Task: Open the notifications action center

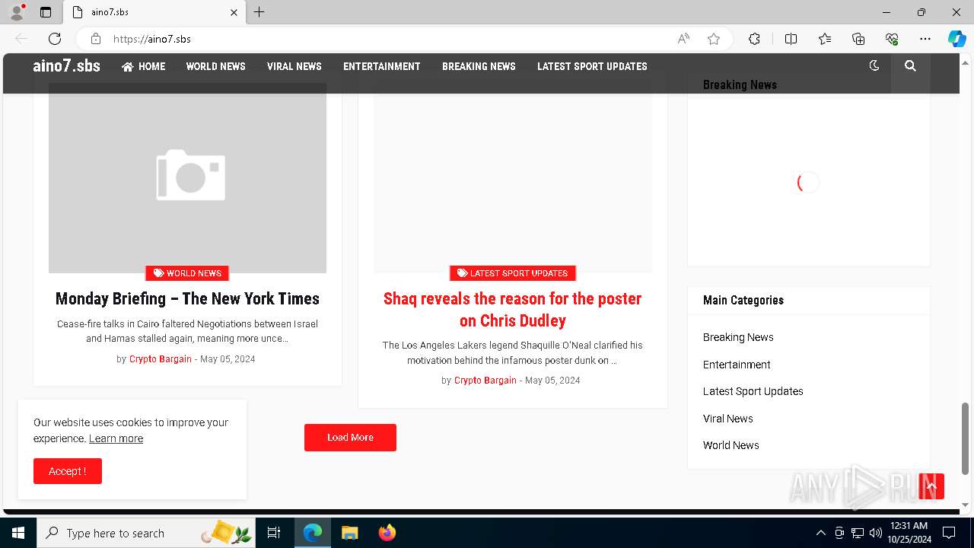Action: tap(949, 533)
